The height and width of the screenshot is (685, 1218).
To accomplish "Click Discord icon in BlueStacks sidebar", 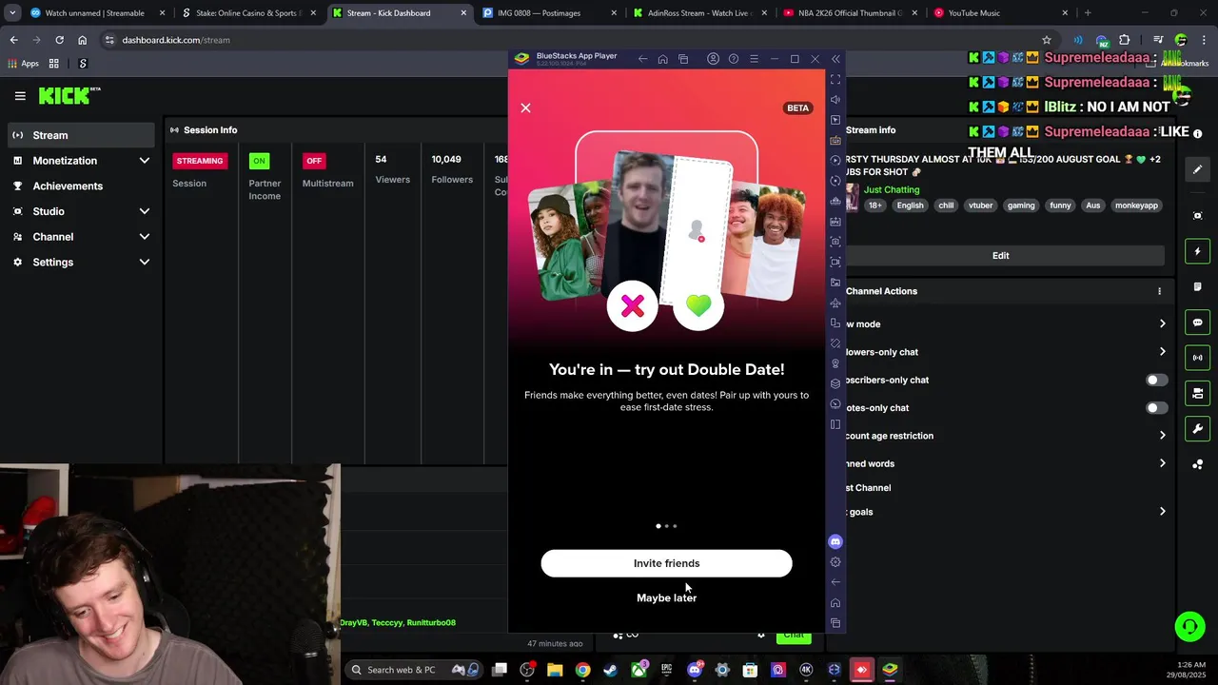I will [835, 541].
